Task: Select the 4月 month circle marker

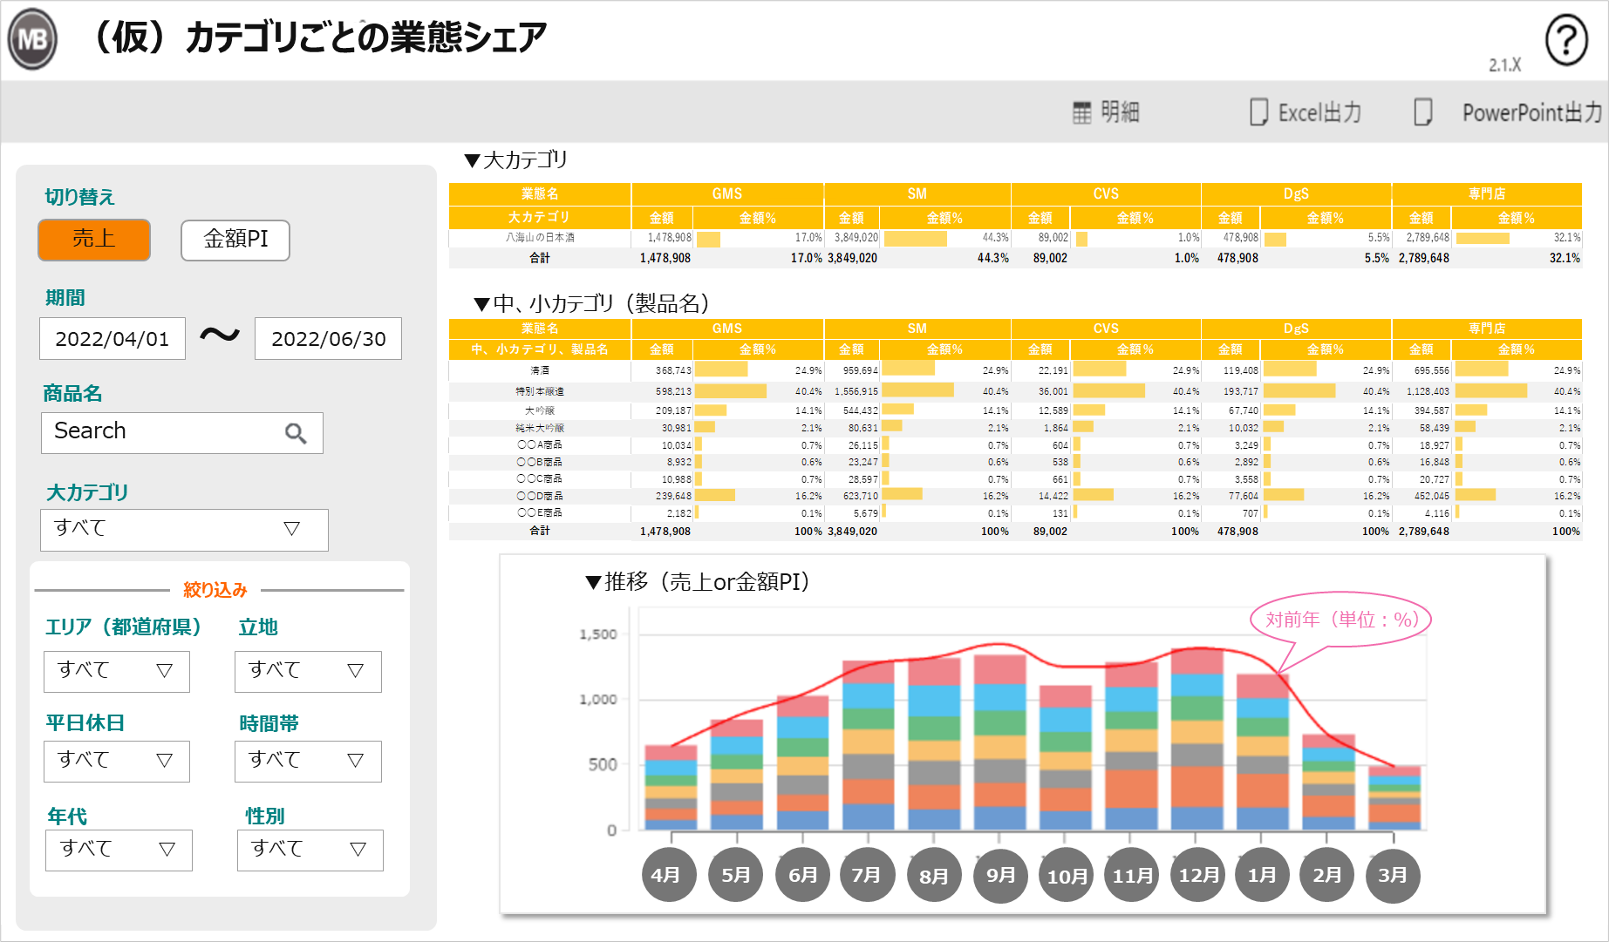Action: click(x=668, y=875)
